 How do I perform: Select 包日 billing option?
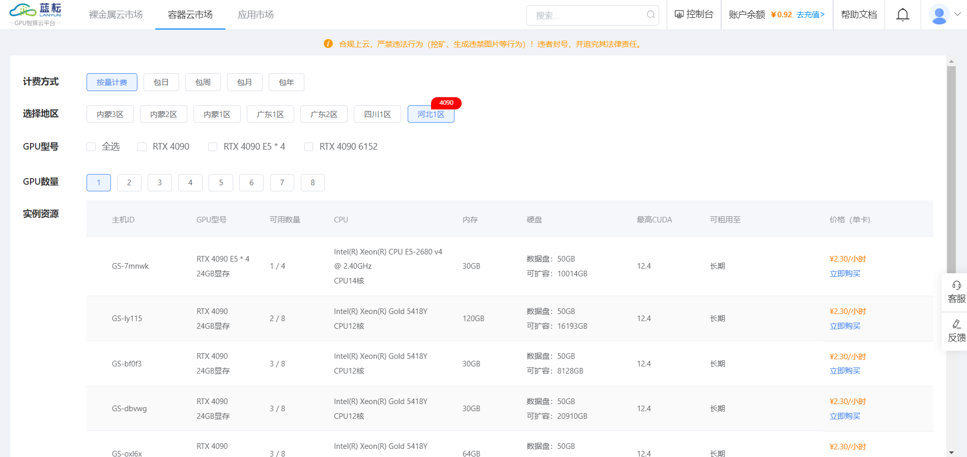pyautogui.click(x=161, y=82)
